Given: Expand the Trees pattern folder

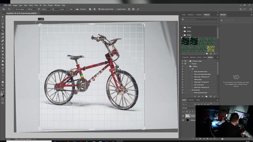Looking at the screenshot, I should pyautogui.click(x=183, y=27).
